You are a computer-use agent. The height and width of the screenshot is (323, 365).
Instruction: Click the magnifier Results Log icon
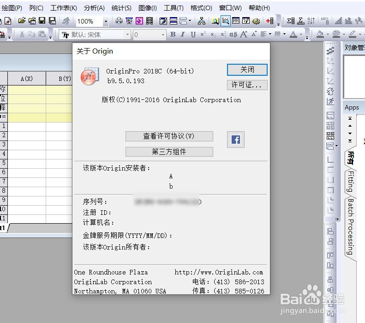[215, 21]
